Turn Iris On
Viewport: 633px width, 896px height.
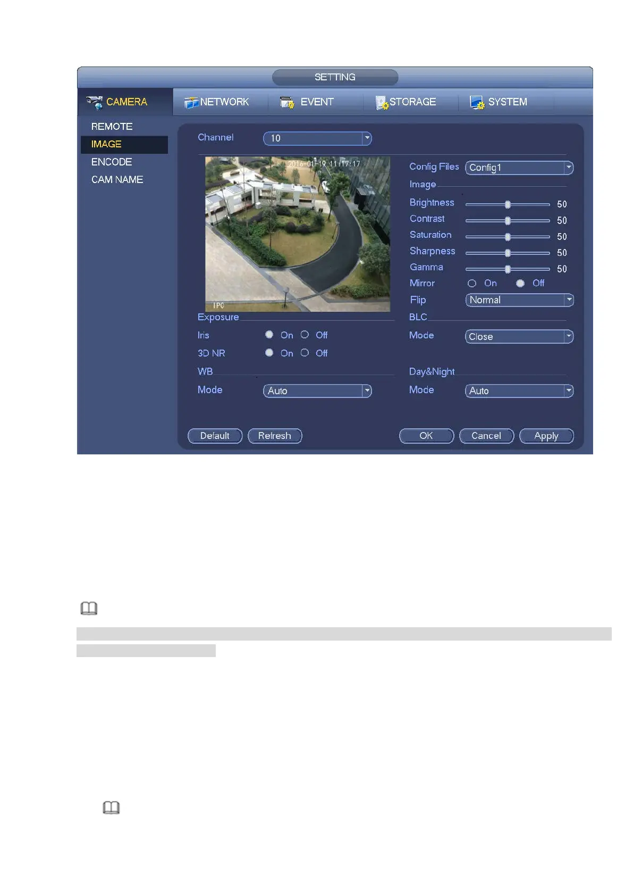tap(269, 335)
